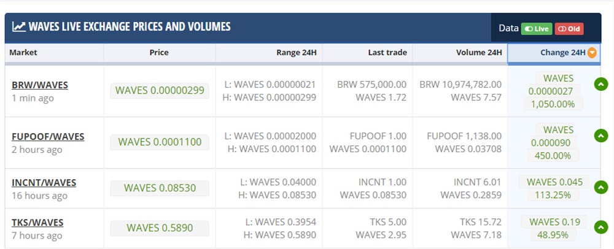The height and width of the screenshot is (249, 614).
Task: Click price WAVES 0.5890
Action: [160, 228]
